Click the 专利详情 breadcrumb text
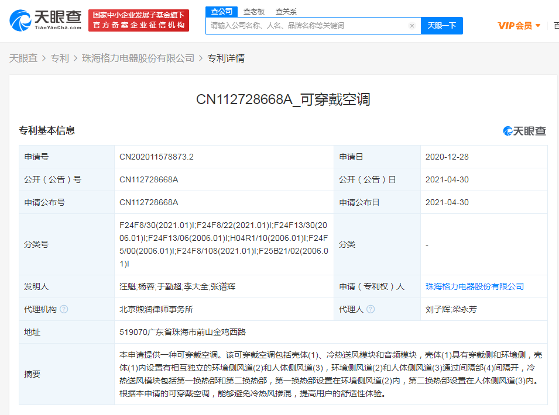The image size is (559, 415). coord(226,58)
